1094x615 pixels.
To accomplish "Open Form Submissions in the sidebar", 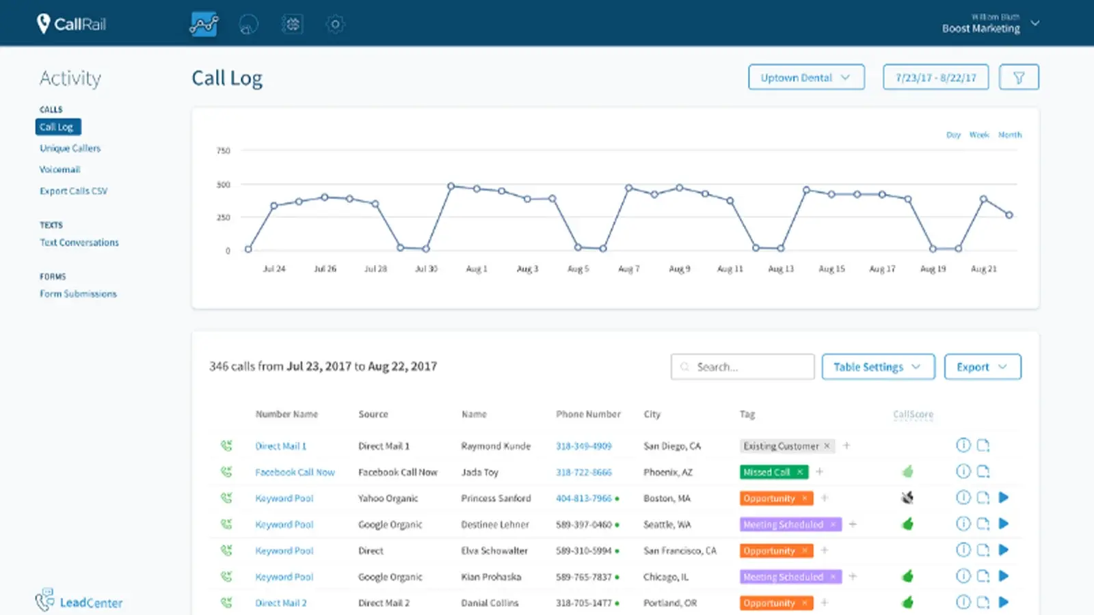I will tap(78, 294).
